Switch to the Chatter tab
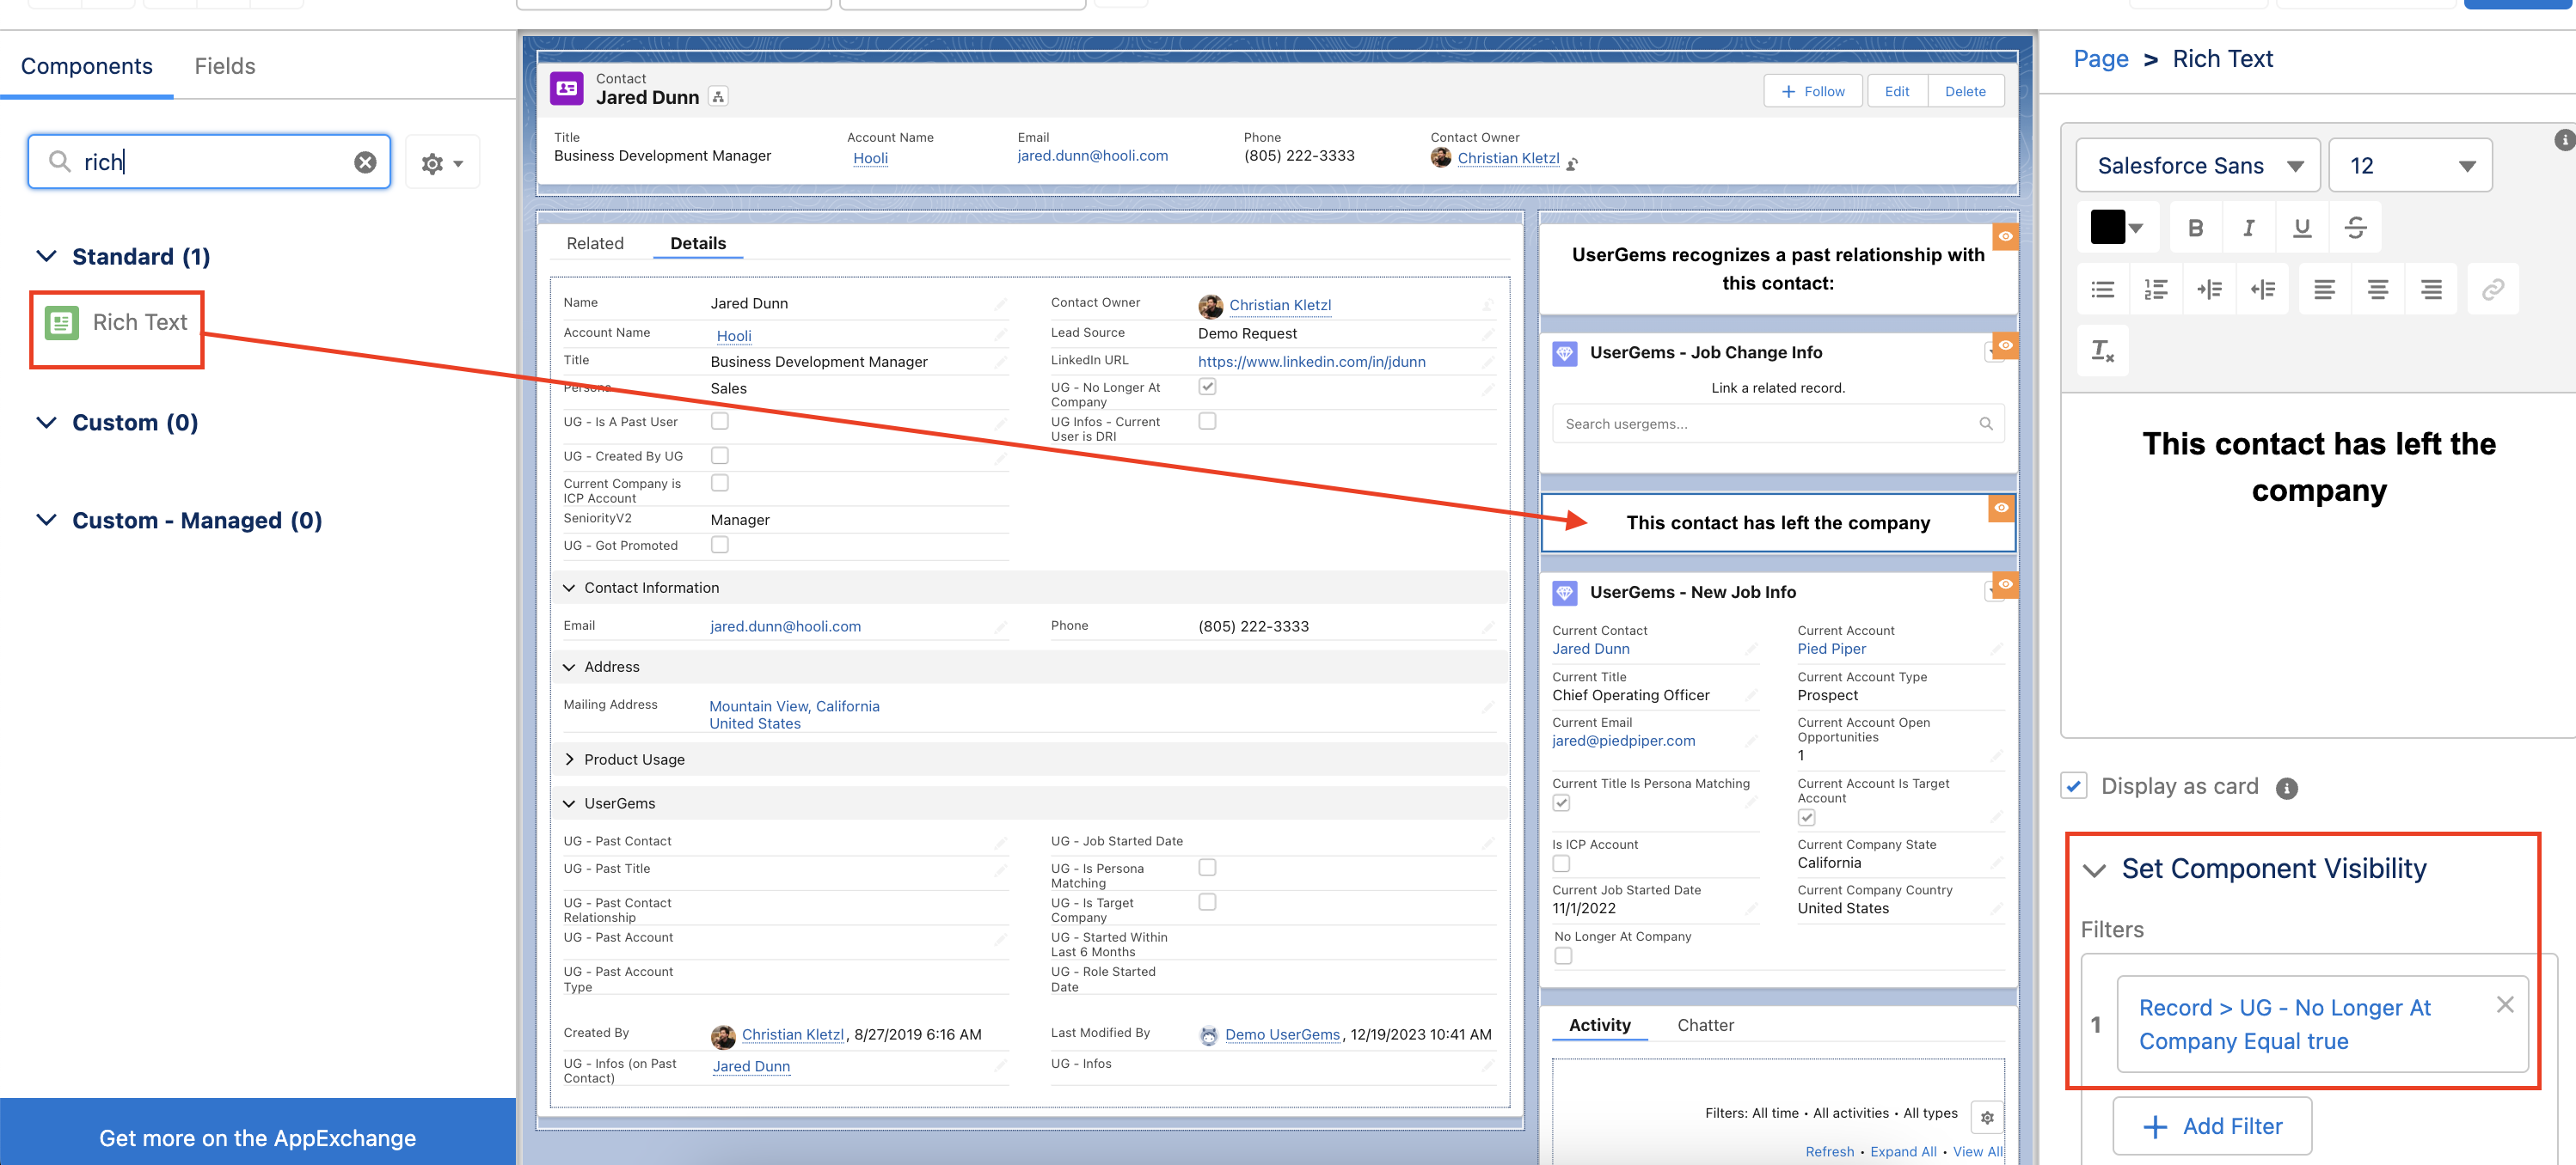The height and width of the screenshot is (1165, 2576). (1705, 1025)
